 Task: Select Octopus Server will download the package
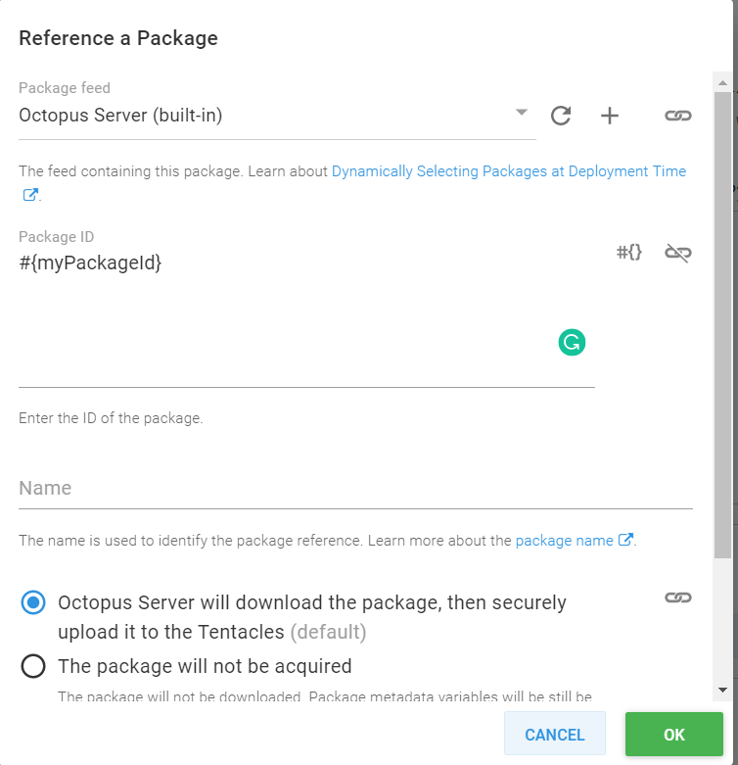tap(33, 602)
